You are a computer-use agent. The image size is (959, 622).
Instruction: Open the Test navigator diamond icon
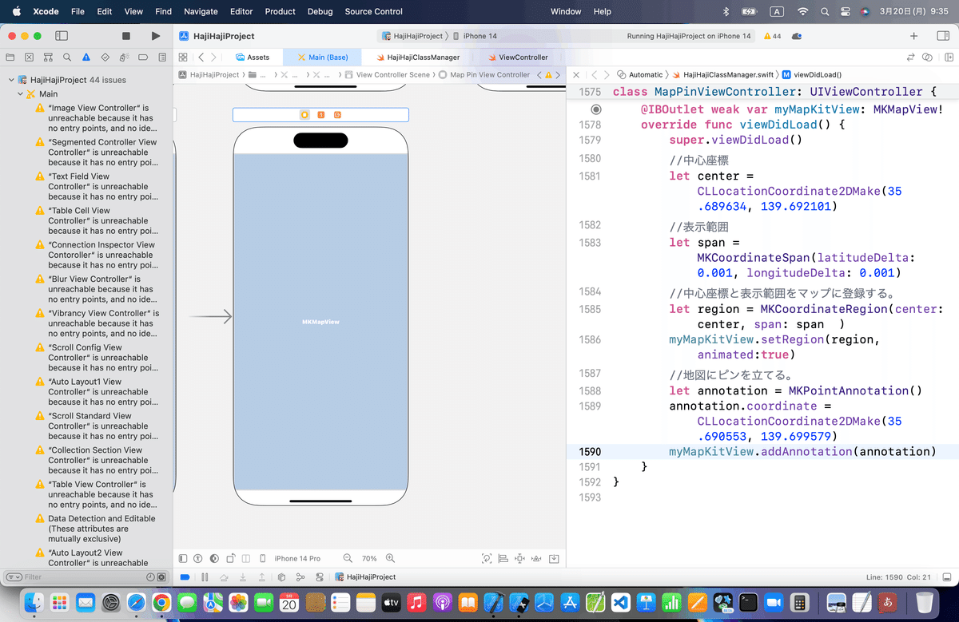click(x=105, y=57)
